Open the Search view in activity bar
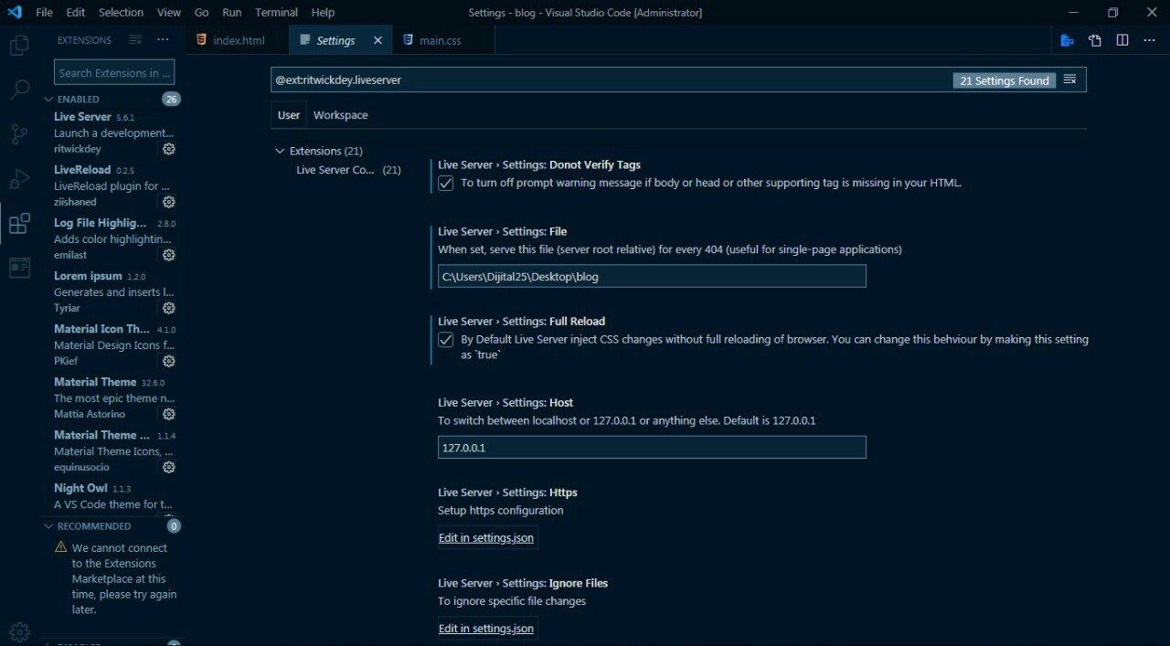 tap(19, 90)
